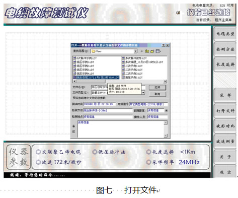Screen dimensions: 238x198
Task: Go back using the left arrow icon
Action: pyautogui.click(x=142, y=51)
